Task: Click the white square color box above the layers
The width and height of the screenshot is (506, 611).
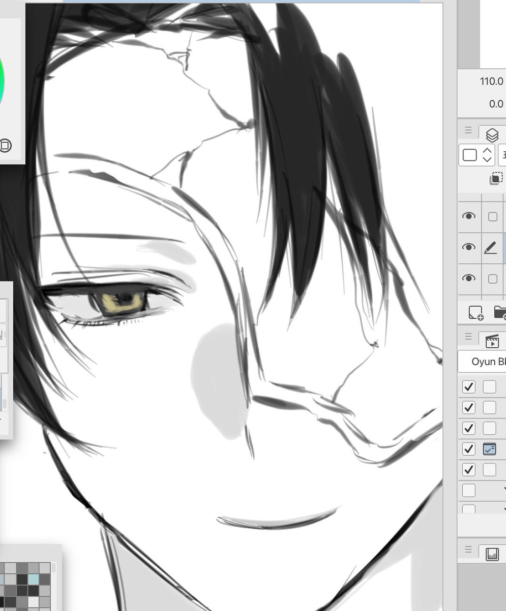Action: [470, 155]
